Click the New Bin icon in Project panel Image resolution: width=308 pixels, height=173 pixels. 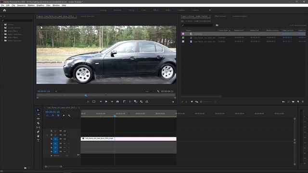pos(293,102)
